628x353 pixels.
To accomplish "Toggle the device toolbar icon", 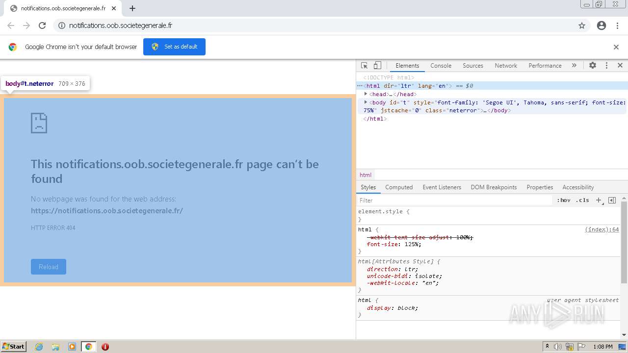I will click(x=377, y=65).
